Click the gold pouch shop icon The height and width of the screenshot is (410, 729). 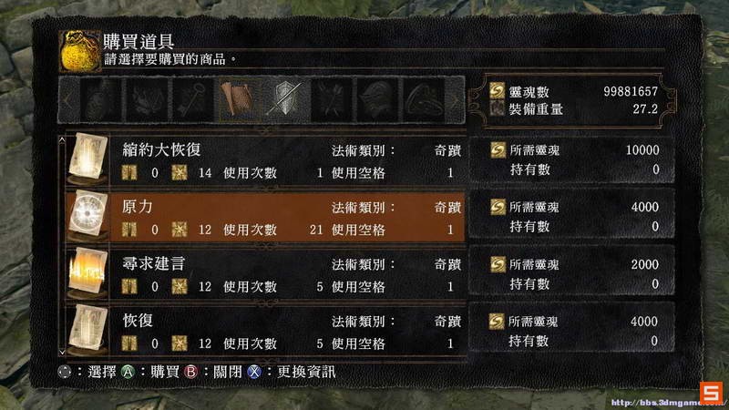(x=80, y=51)
